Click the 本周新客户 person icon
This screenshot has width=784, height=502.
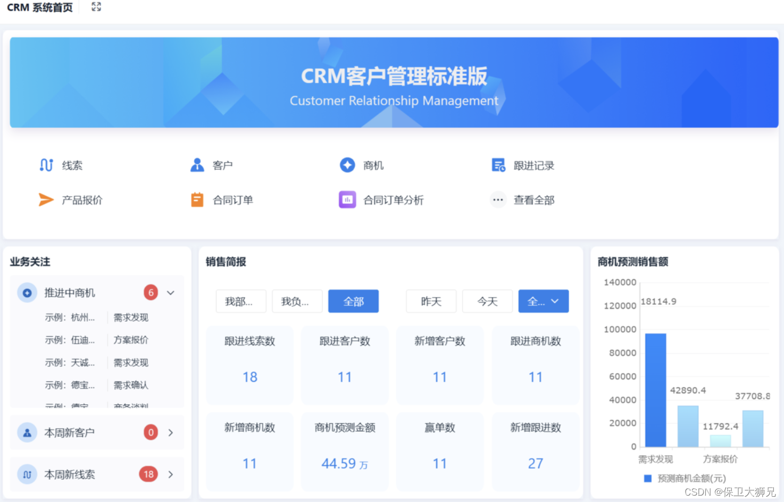coord(27,432)
